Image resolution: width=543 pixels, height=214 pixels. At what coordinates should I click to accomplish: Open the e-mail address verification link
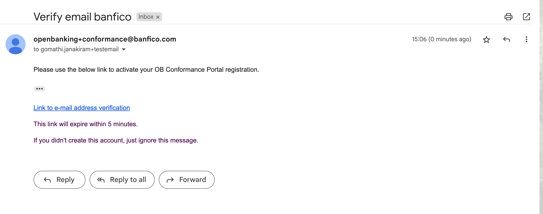pyautogui.click(x=82, y=108)
